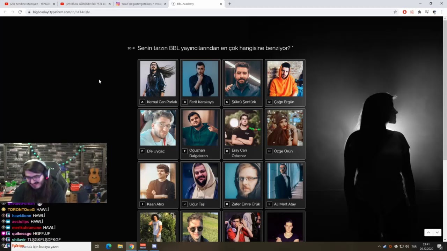Switch to the Yusuf Instagram tab
The height and width of the screenshot is (251, 447).
[x=141, y=4]
